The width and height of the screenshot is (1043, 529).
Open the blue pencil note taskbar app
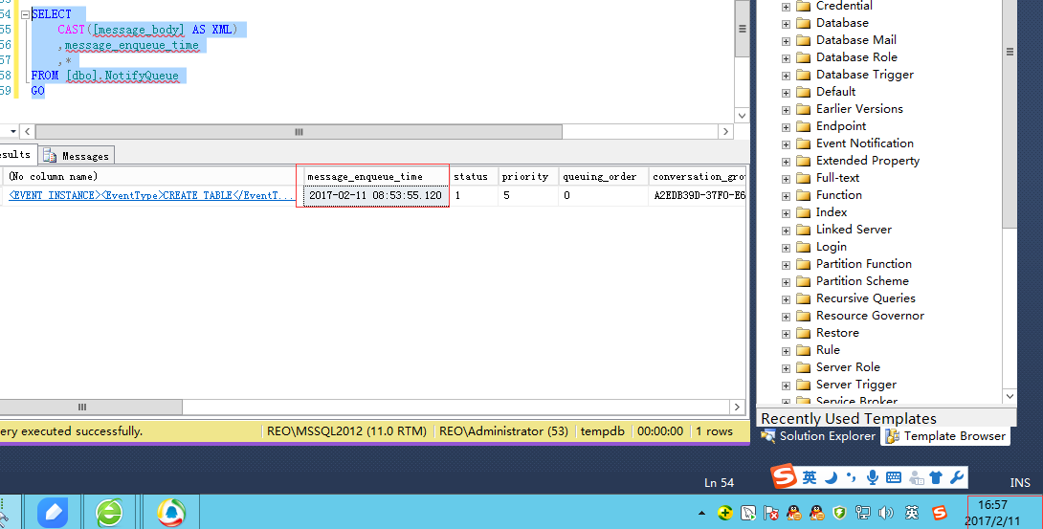(x=53, y=513)
